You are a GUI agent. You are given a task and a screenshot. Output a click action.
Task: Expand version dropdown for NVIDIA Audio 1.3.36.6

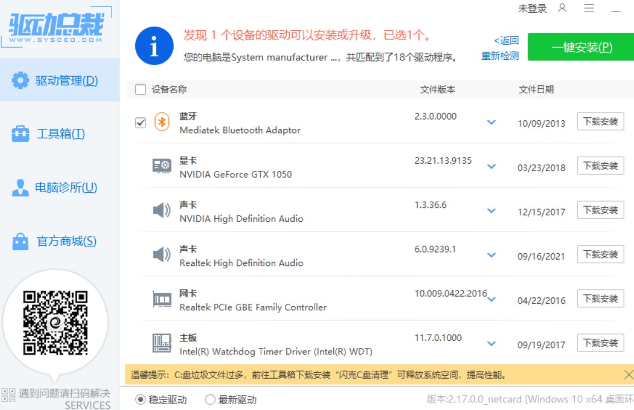tap(491, 211)
